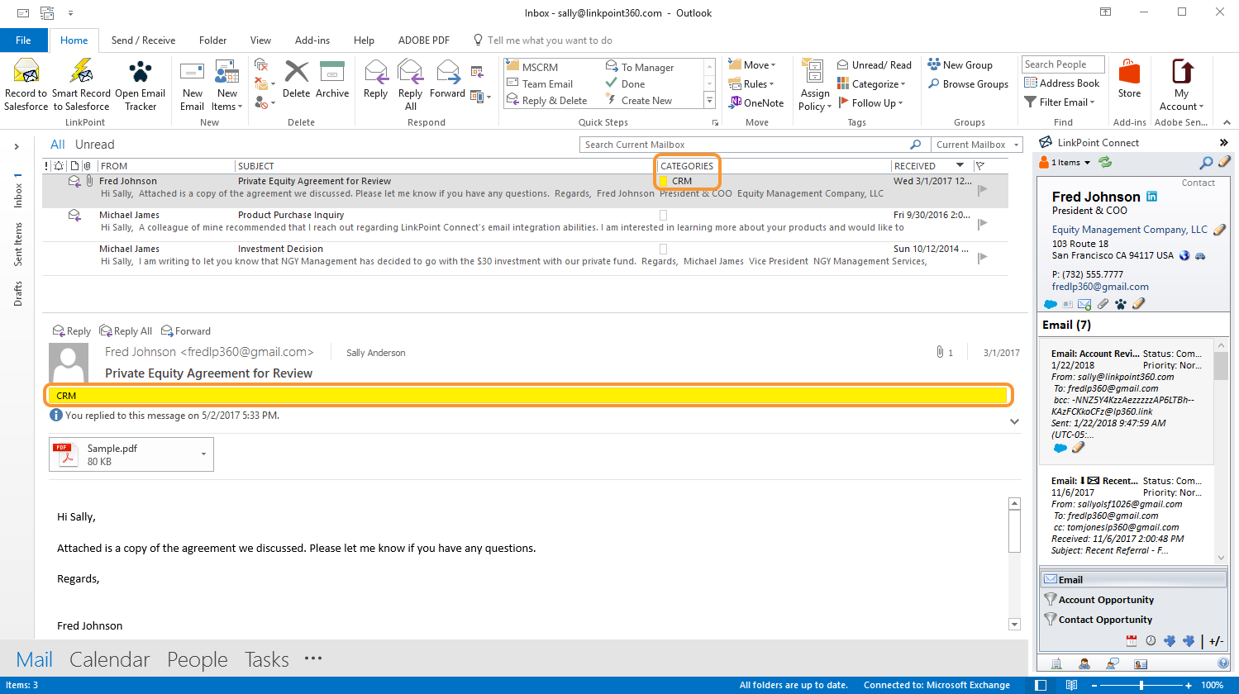Expand Follow Up dropdown
The image size is (1239, 694).
(870, 103)
